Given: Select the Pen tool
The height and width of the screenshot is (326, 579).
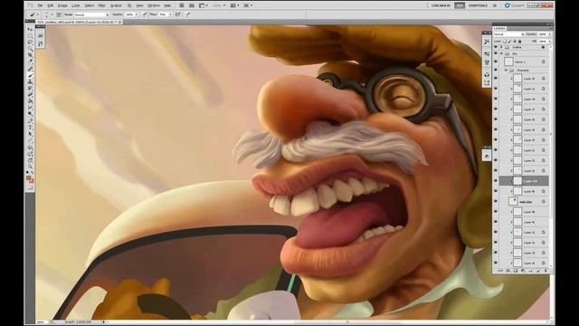Looking at the screenshot, I should click(x=30, y=120).
